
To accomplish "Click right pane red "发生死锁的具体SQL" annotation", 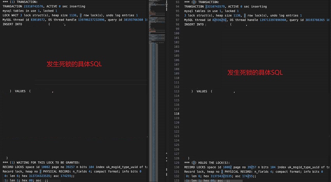I will coord(255,73).
